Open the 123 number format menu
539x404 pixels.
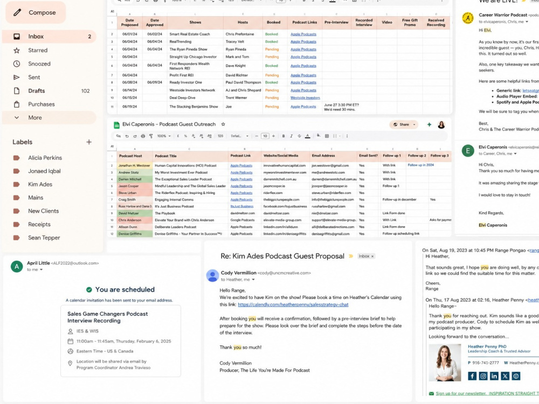pos(220,136)
